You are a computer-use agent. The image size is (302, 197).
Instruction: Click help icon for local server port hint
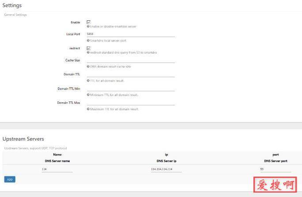click(x=88, y=40)
